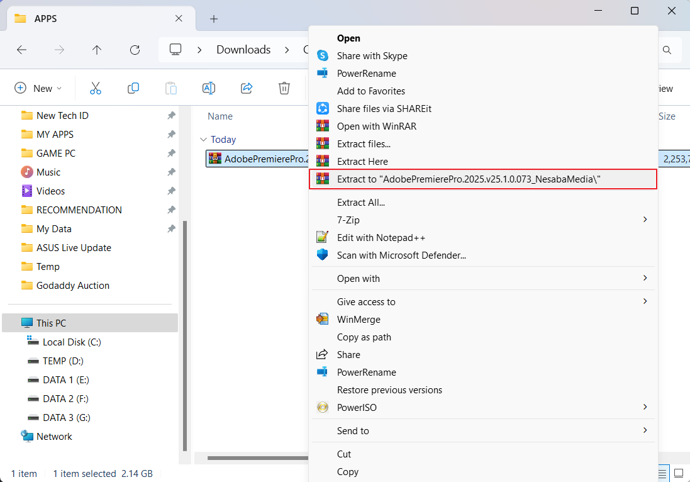Click the Skype icon in context menu
The height and width of the screenshot is (482, 690).
coord(323,56)
